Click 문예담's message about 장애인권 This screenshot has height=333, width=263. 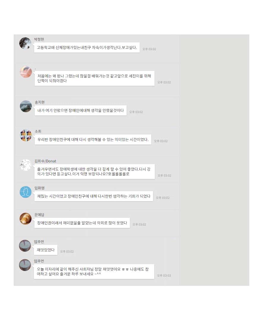82,223
